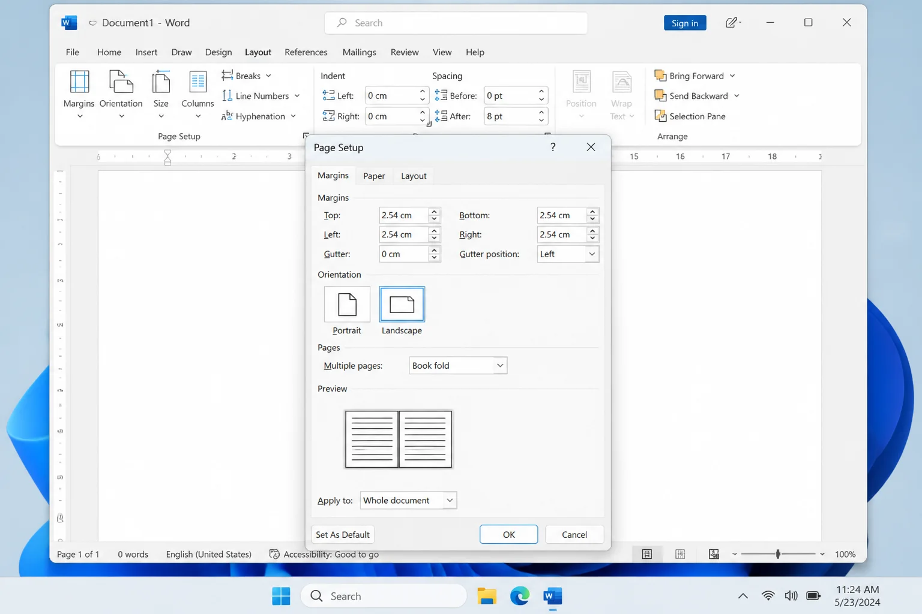Open File Explorer from taskbar
922x614 pixels.
click(x=487, y=596)
